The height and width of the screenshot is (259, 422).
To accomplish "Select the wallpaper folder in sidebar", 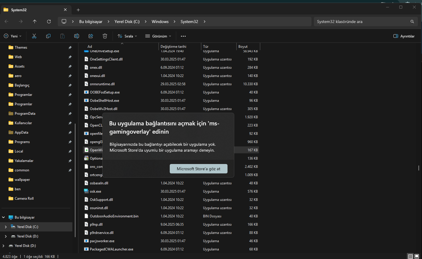I will click(22, 180).
